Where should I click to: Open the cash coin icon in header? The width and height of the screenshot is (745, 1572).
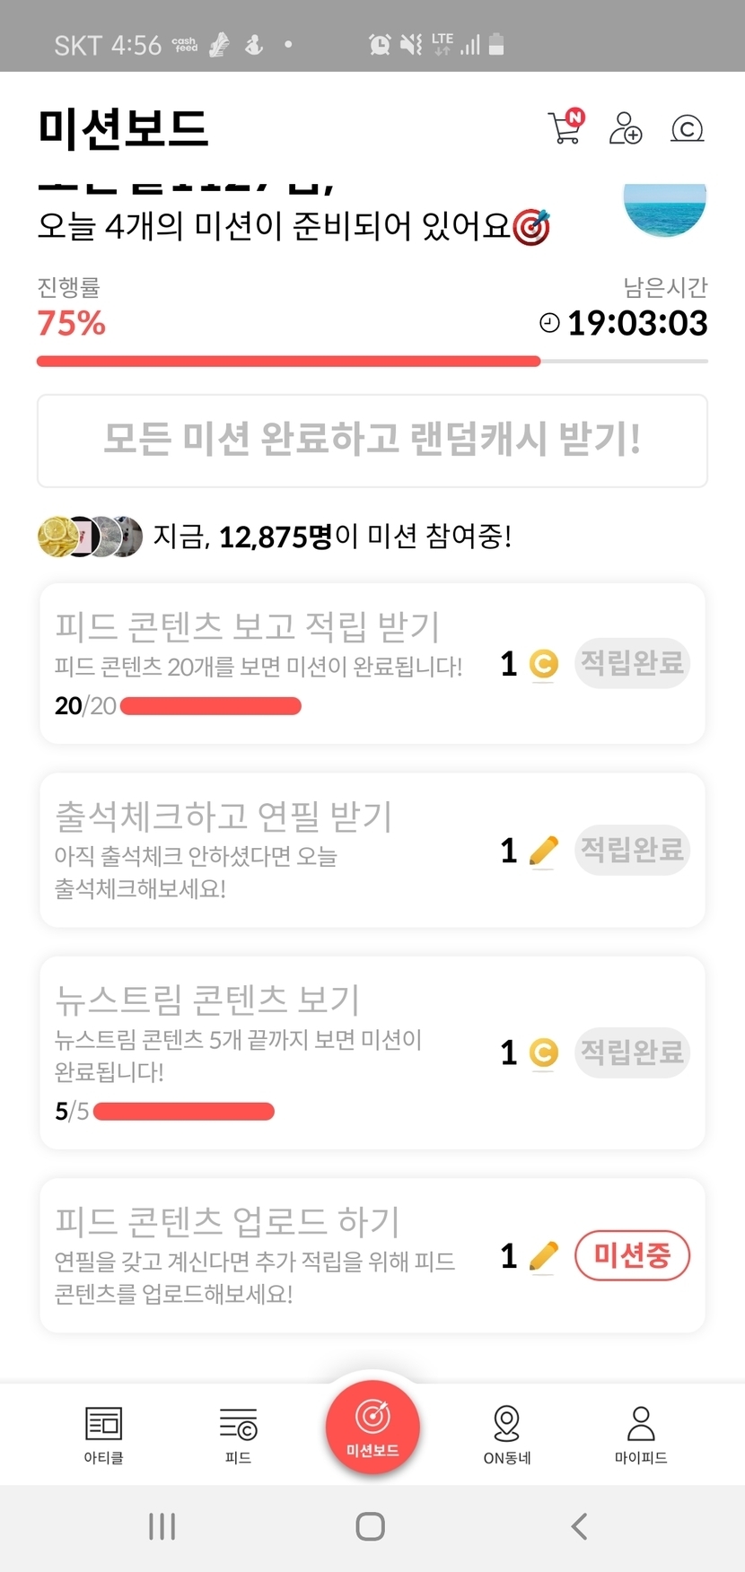tap(687, 129)
